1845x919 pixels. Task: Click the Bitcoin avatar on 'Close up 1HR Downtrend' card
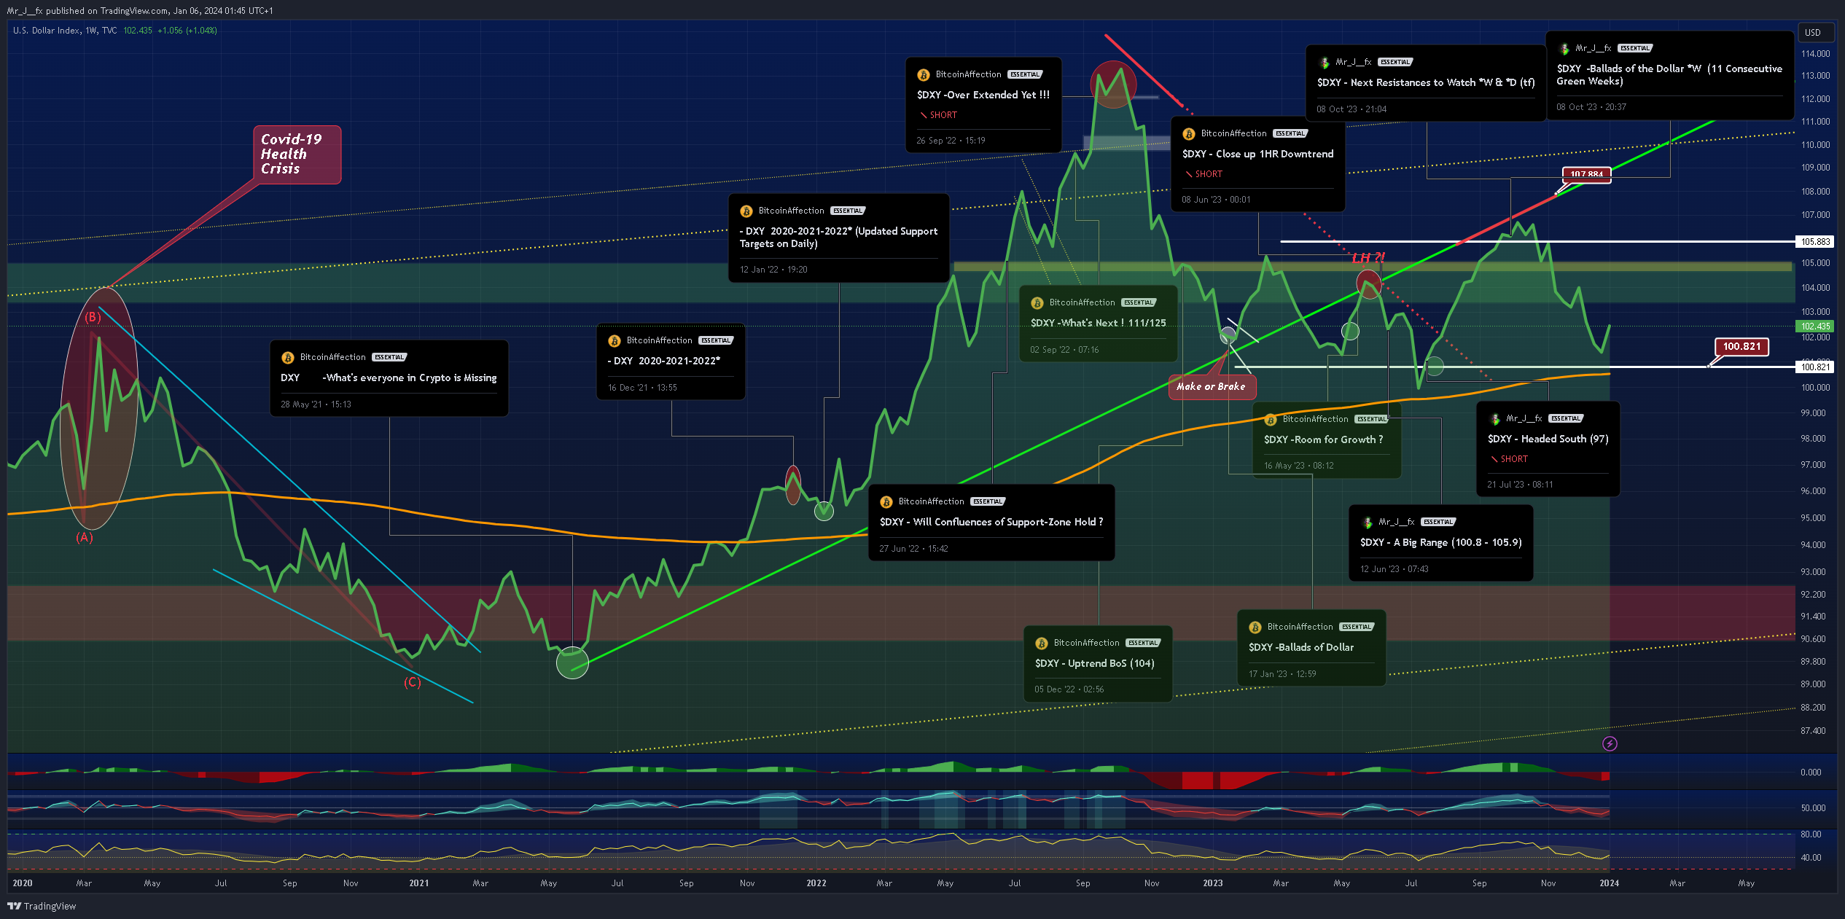pos(1188,134)
